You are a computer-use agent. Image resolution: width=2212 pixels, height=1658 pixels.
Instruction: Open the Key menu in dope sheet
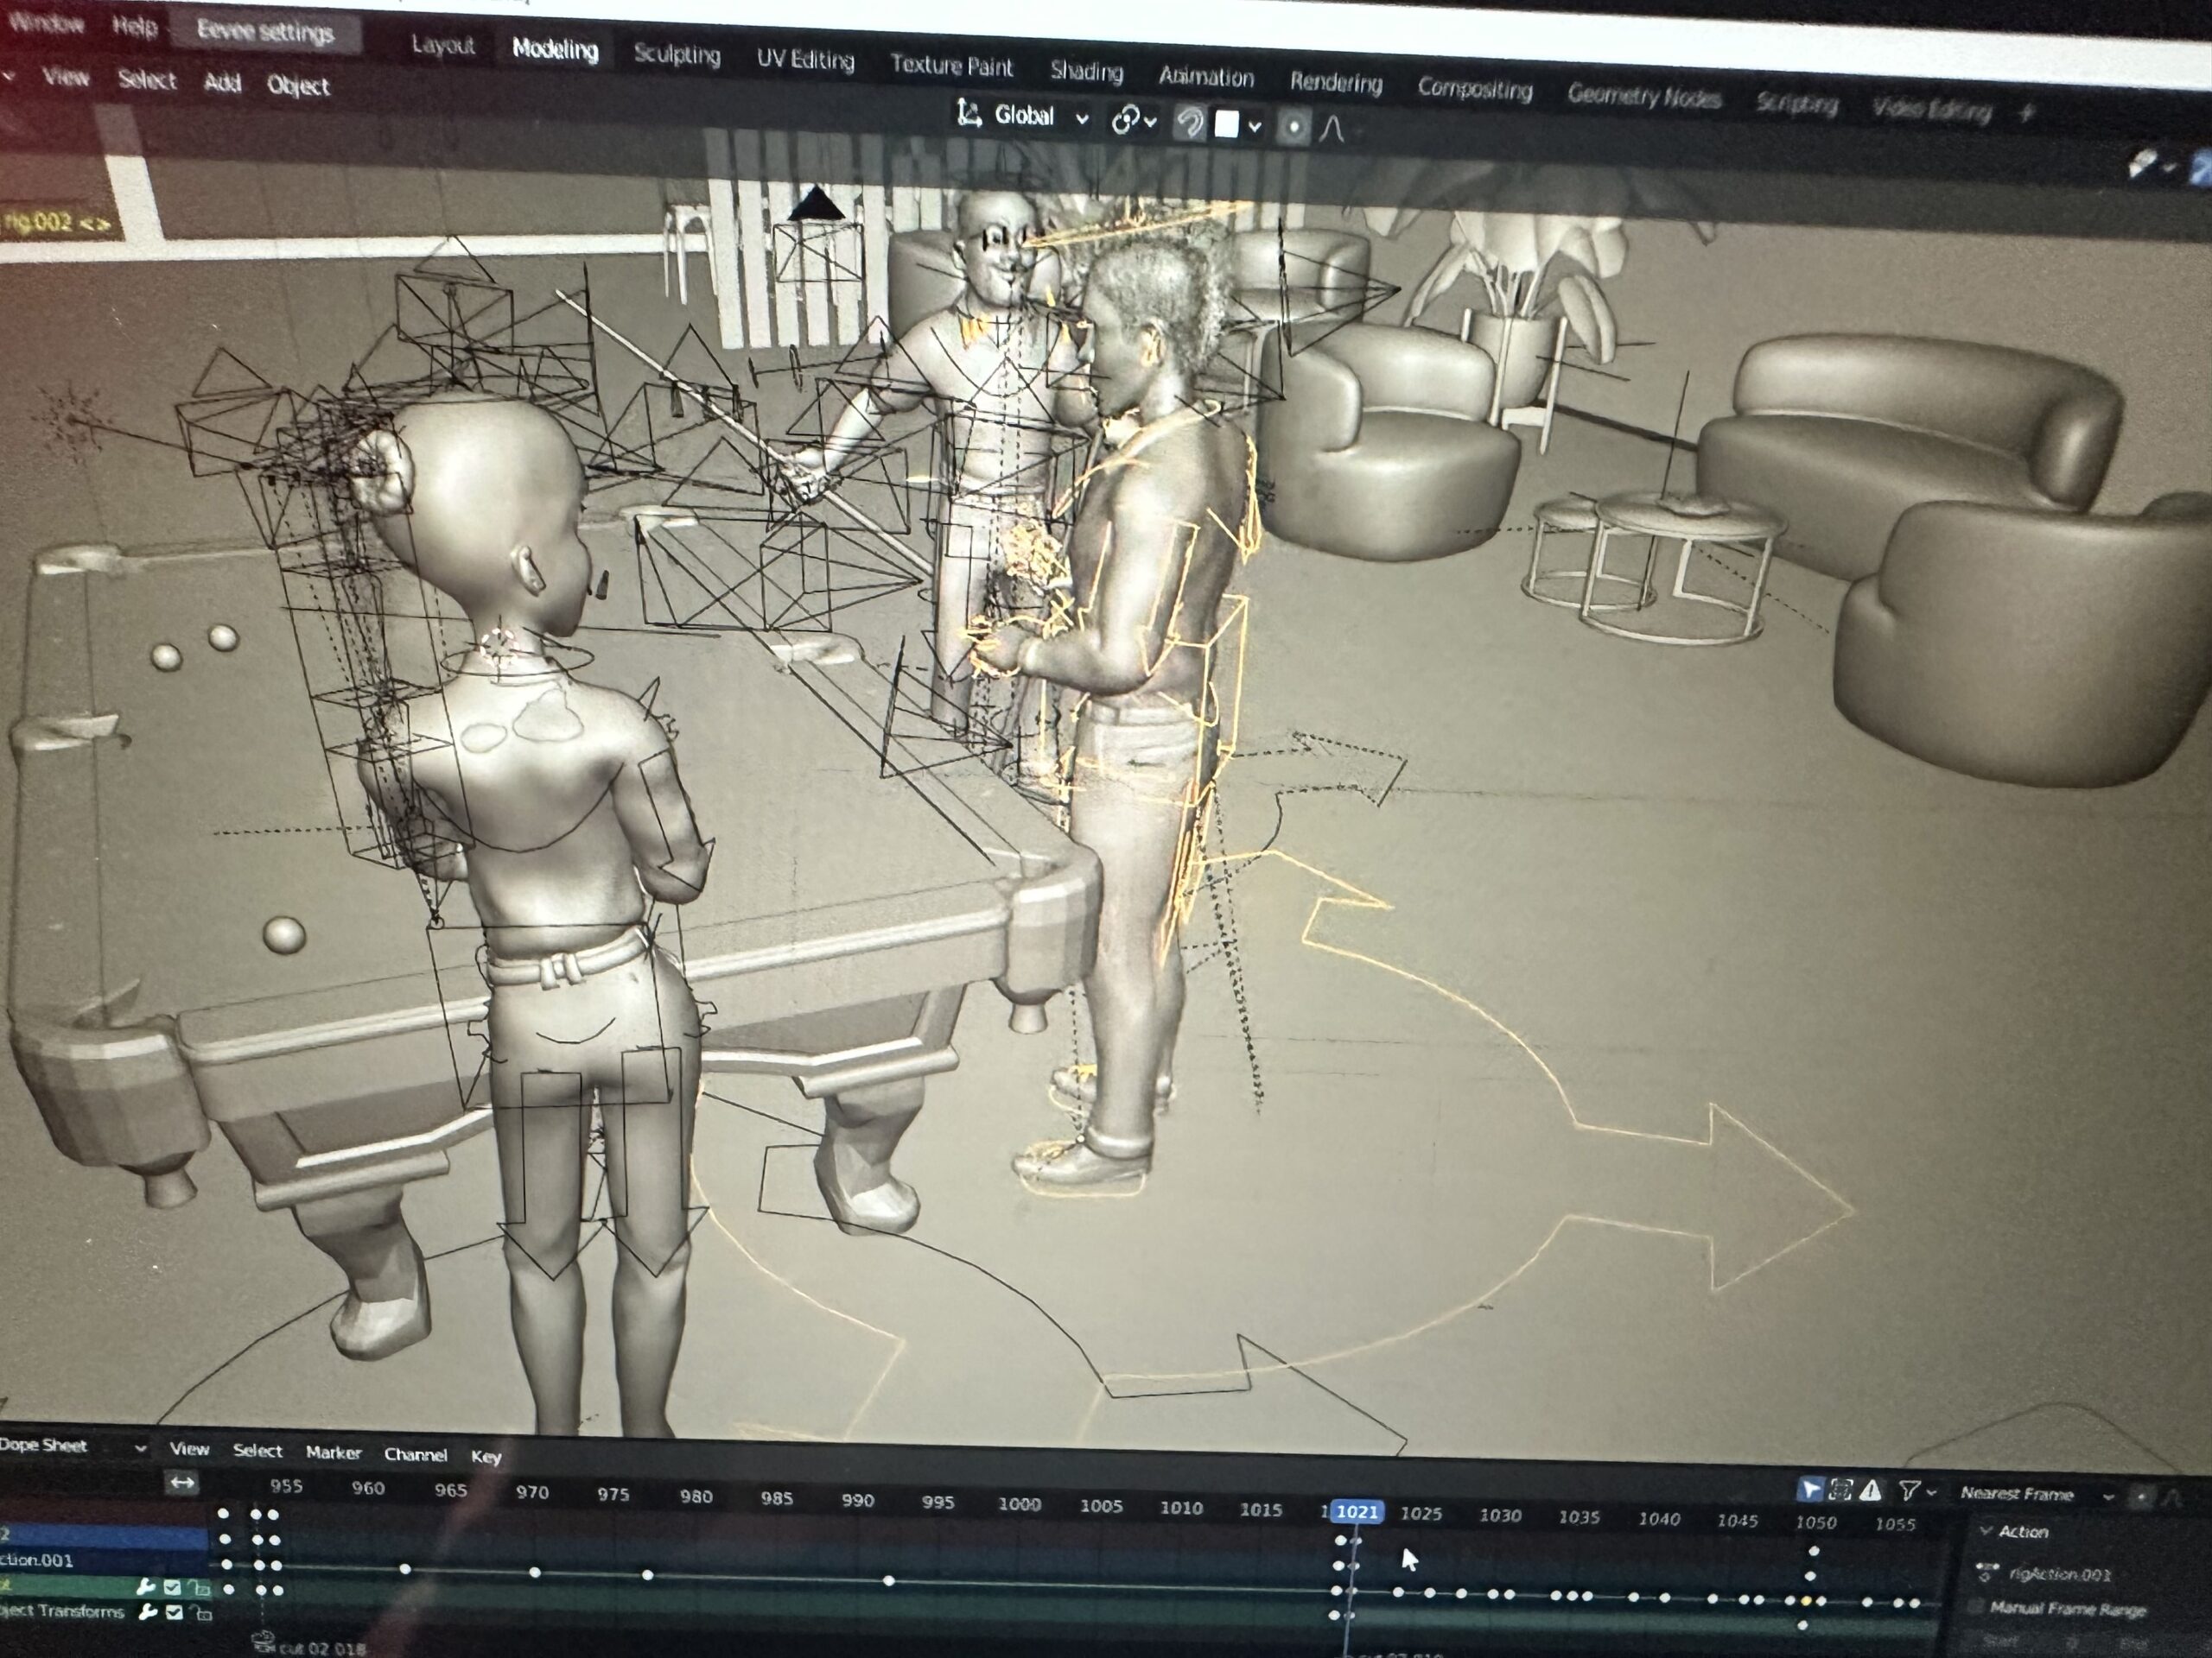[486, 1456]
